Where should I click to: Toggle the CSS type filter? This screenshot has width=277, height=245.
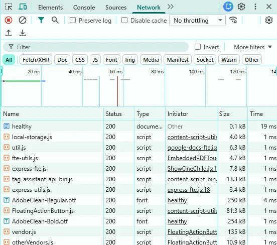(80, 60)
